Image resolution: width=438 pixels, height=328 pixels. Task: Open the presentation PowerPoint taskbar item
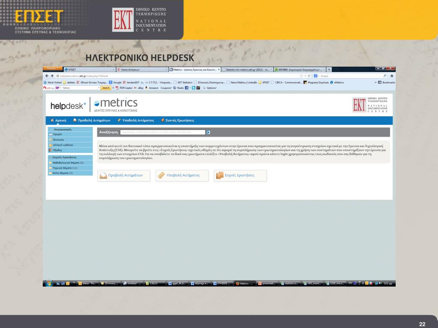coord(268,284)
